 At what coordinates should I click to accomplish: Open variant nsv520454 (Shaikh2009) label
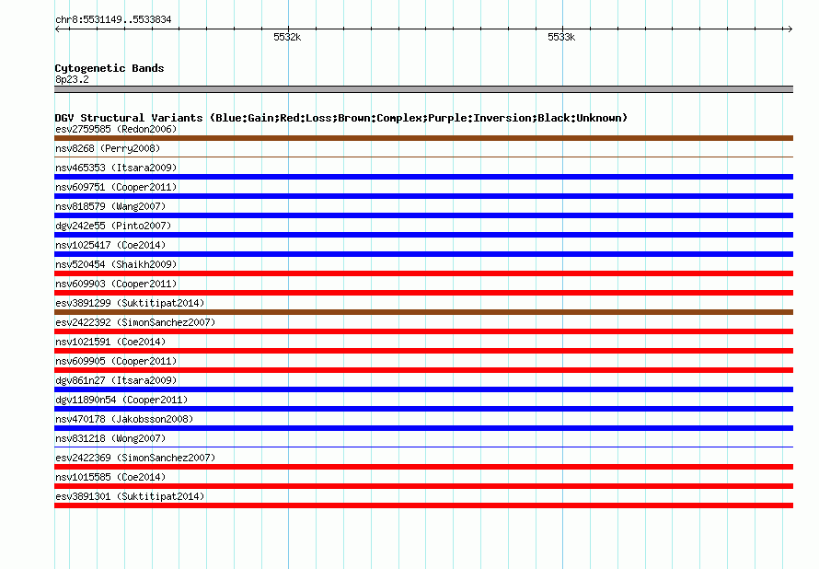click(x=116, y=264)
